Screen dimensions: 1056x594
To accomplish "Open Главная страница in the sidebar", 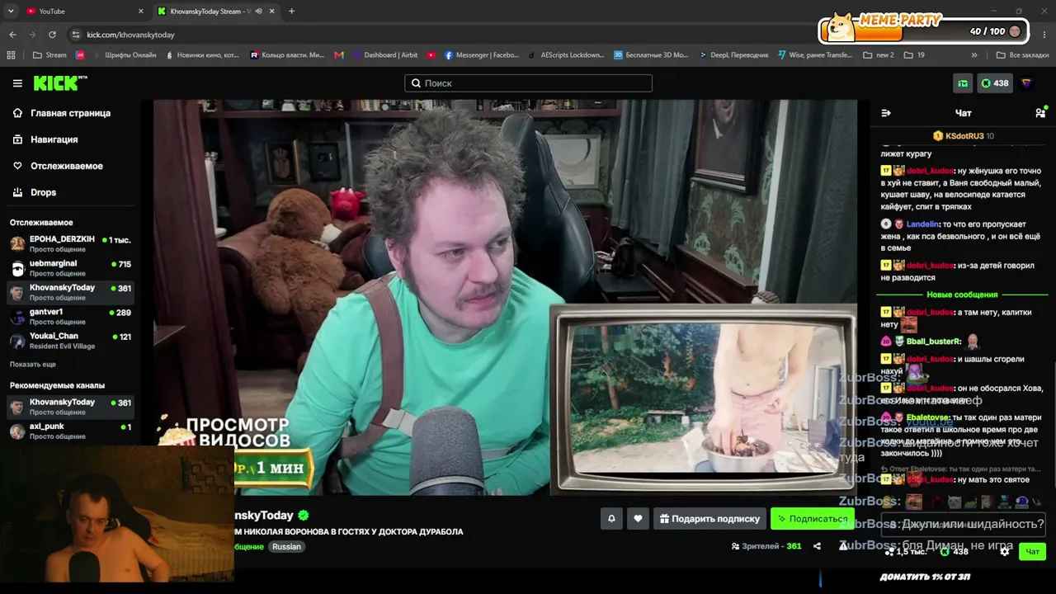I will pos(71,113).
